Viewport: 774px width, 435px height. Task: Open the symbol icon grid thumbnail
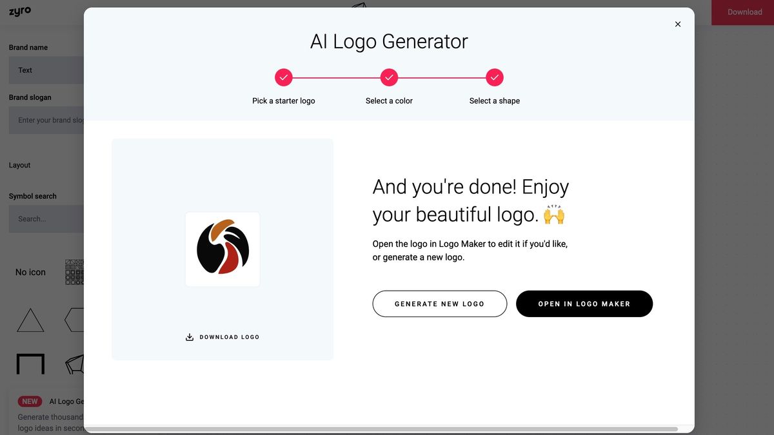[x=75, y=272]
